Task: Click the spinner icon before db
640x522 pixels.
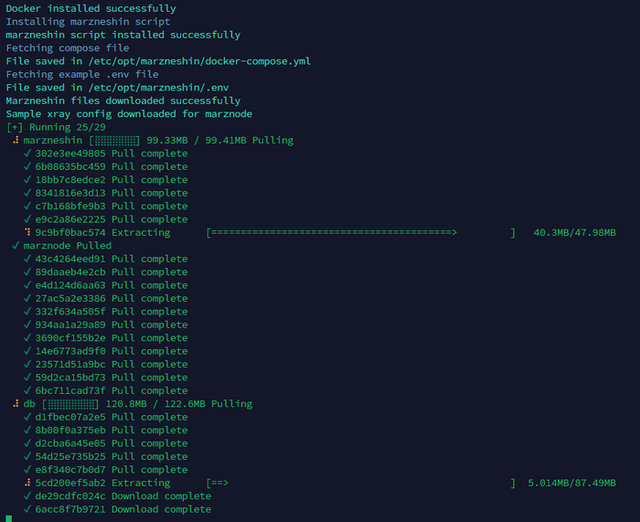Action: (16, 404)
